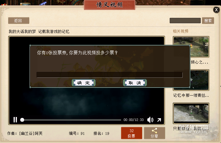Expand video to fullscreen with arrow icon
221x143 pixels.
click(159, 120)
